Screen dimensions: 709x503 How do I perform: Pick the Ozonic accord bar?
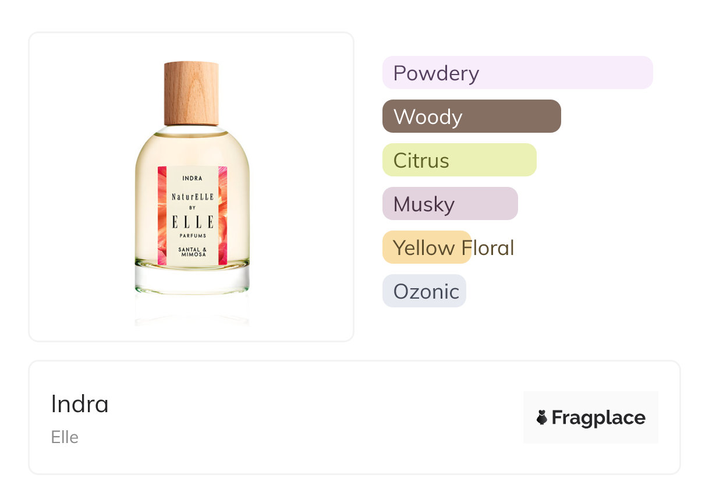(x=424, y=291)
